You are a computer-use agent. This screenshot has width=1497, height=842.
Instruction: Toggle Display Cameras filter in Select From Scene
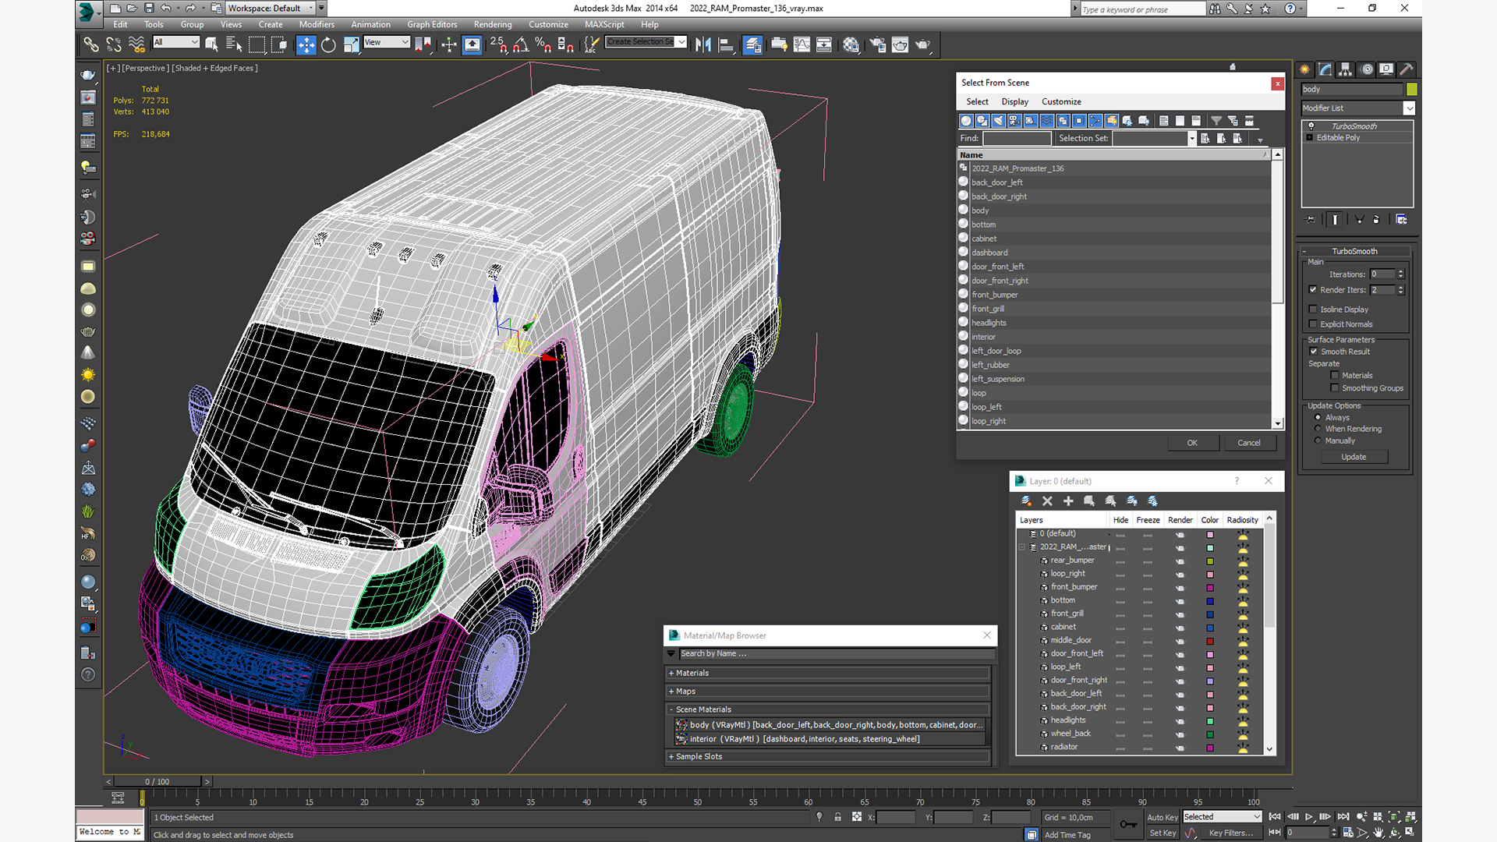(x=1014, y=121)
